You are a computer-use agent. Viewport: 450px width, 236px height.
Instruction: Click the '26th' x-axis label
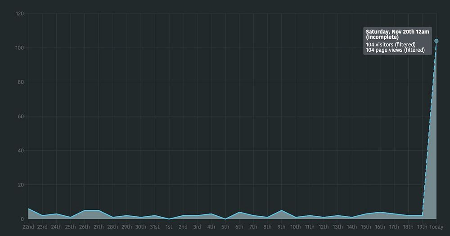85,227
